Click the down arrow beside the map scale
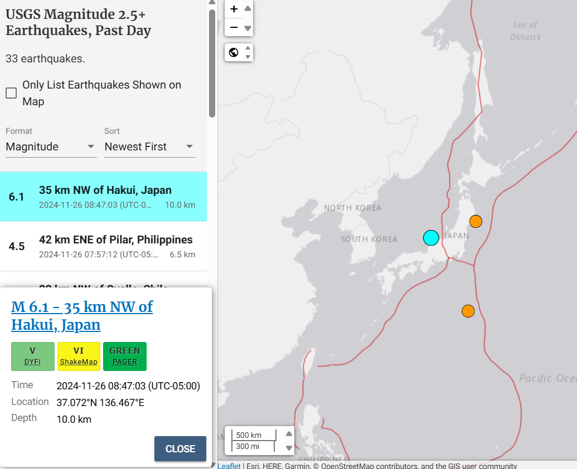 tap(289, 448)
